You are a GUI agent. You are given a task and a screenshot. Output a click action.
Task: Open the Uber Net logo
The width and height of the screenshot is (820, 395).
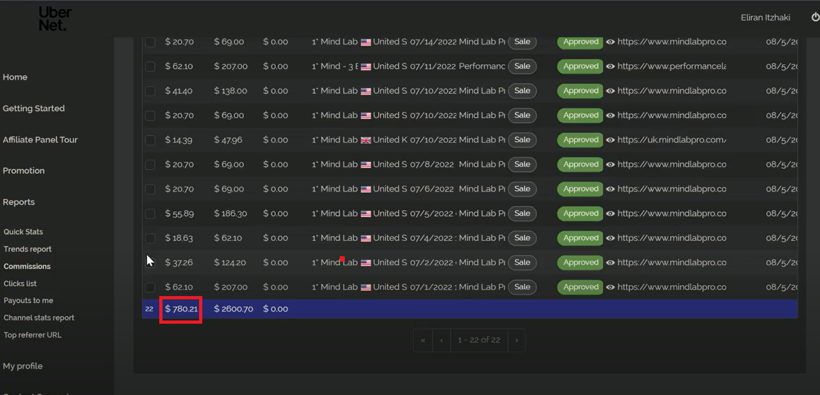[x=55, y=19]
